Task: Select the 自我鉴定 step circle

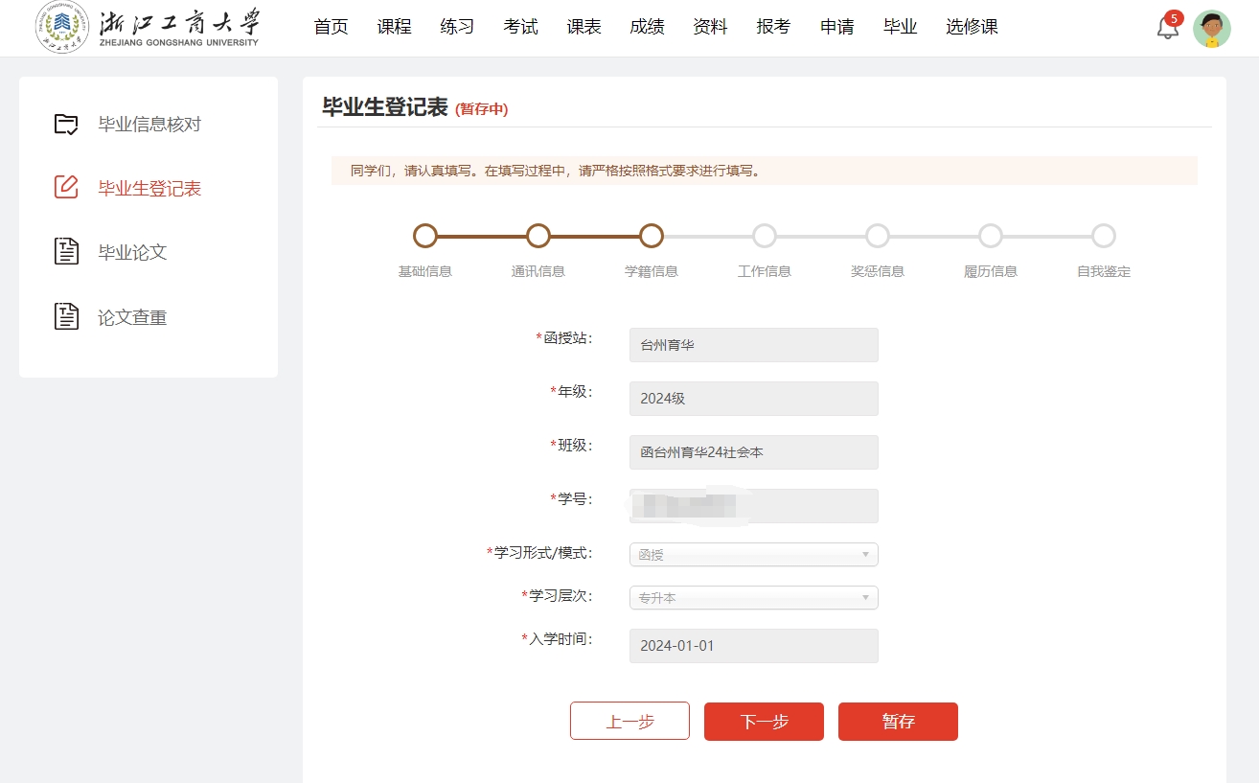Action: [x=1104, y=236]
